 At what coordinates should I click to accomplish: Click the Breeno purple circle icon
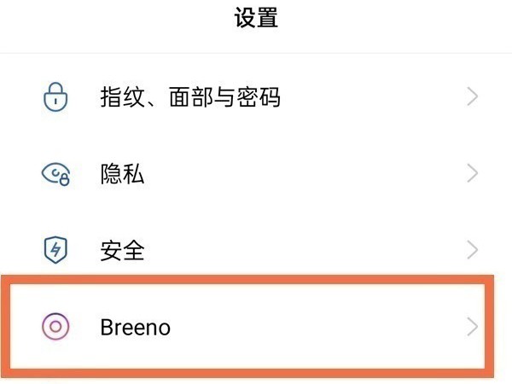(55, 326)
